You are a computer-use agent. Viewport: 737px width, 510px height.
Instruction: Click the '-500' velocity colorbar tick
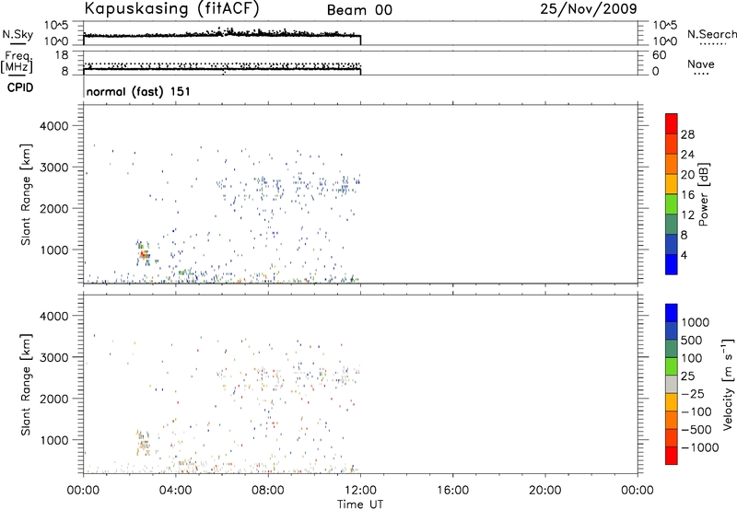696,429
